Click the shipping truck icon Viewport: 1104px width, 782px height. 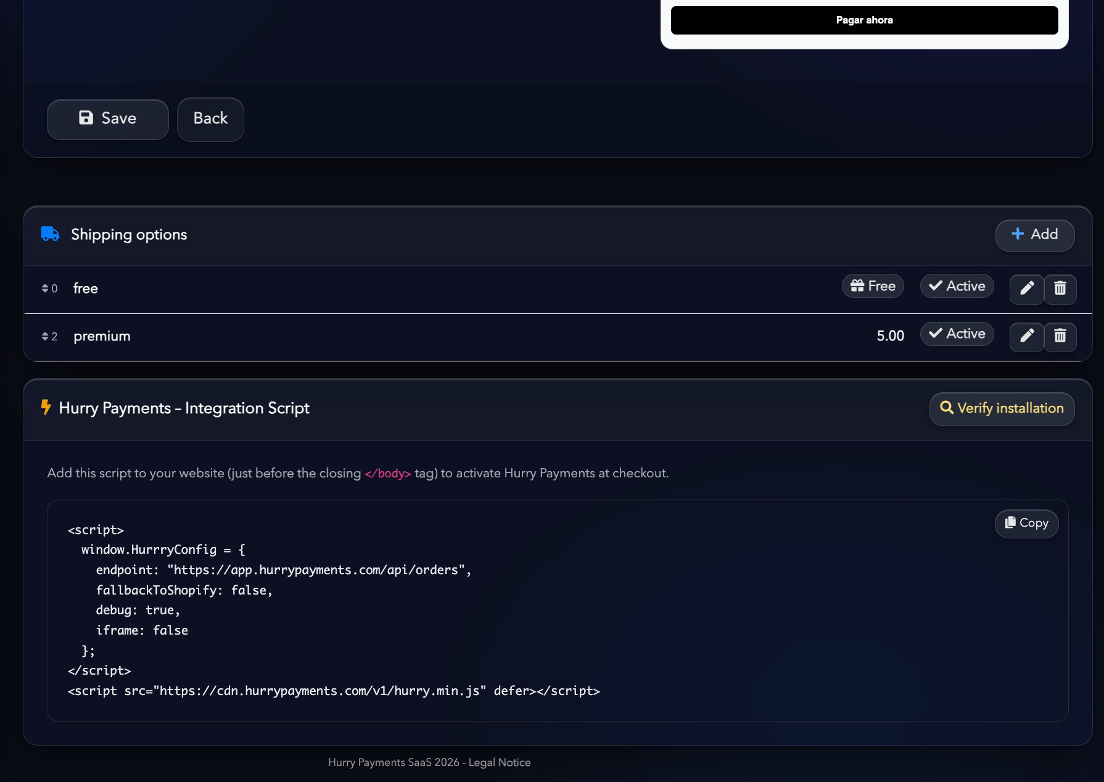point(50,234)
